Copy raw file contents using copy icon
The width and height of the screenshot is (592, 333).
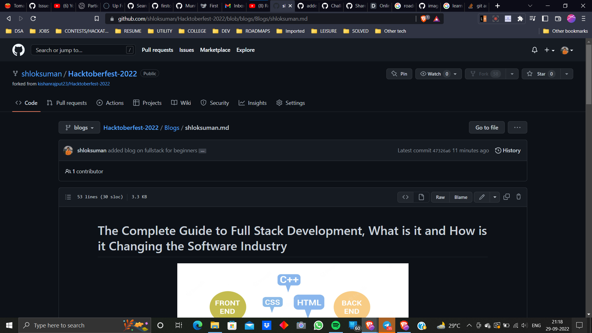(506, 197)
